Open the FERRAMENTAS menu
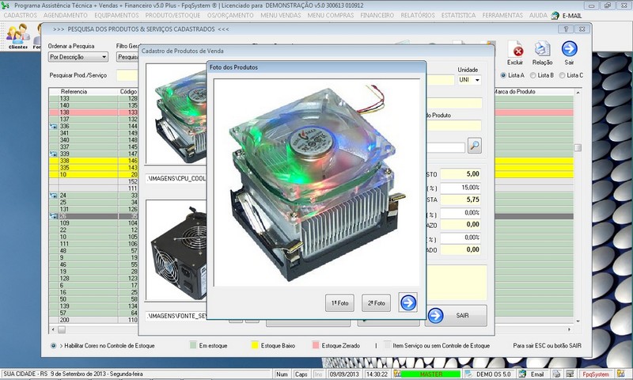The height and width of the screenshot is (380, 633). click(x=502, y=15)
